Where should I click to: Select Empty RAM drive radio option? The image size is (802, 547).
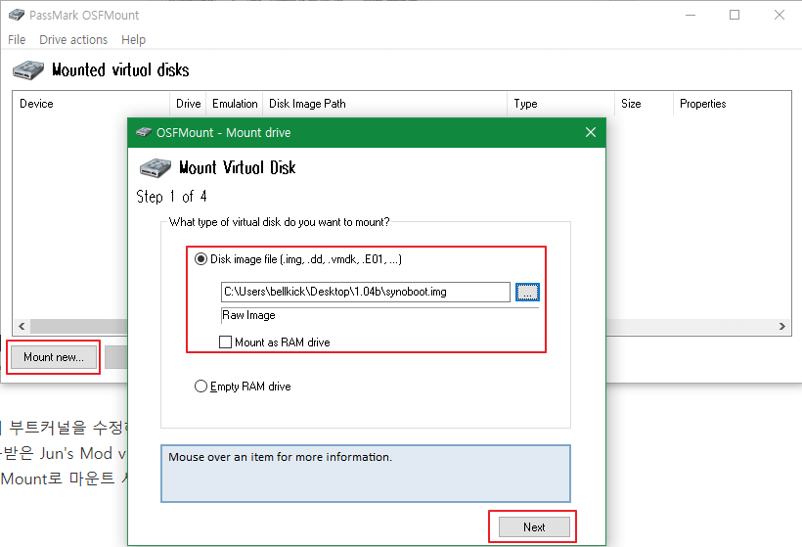coord(201,386)
